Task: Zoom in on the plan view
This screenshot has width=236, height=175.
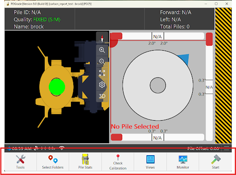Action: click(102, 50)
